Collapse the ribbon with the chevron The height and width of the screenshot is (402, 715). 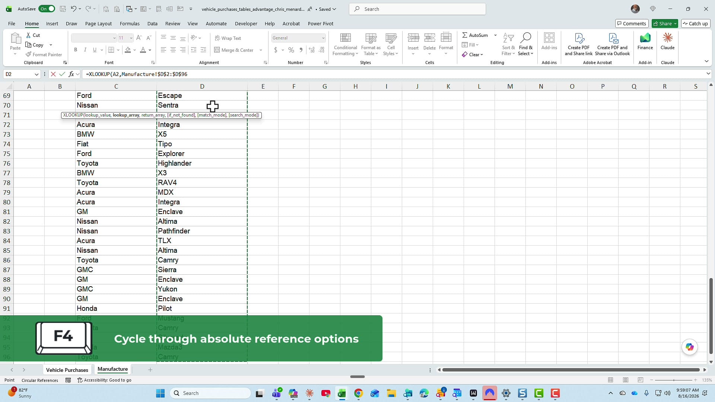(x=706, y=61)
